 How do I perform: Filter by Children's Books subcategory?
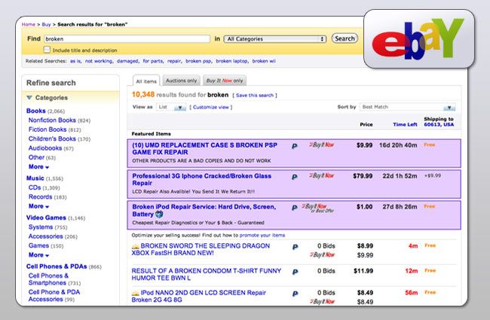(x=52, y=139)
